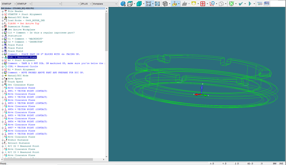286x165 pixels.
Task: Click the horizontal scrollbar right arrow
Action: [103, 160]
